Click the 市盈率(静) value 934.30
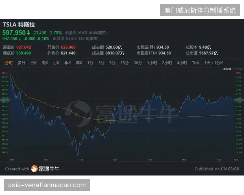244x195 pixels. coord(163,47)
